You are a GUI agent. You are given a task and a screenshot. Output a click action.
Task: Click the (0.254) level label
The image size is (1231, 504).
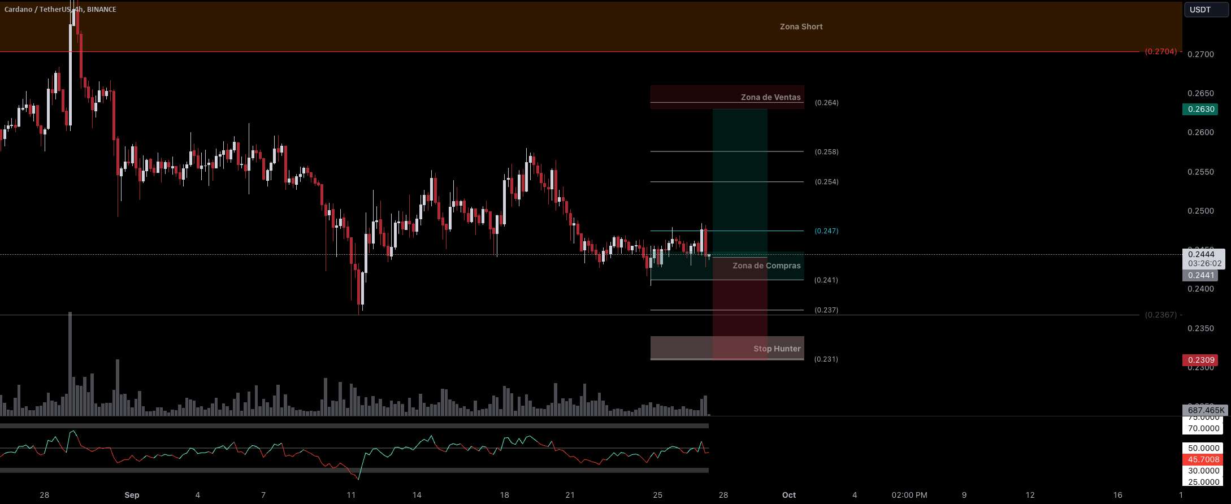(826, 182)
